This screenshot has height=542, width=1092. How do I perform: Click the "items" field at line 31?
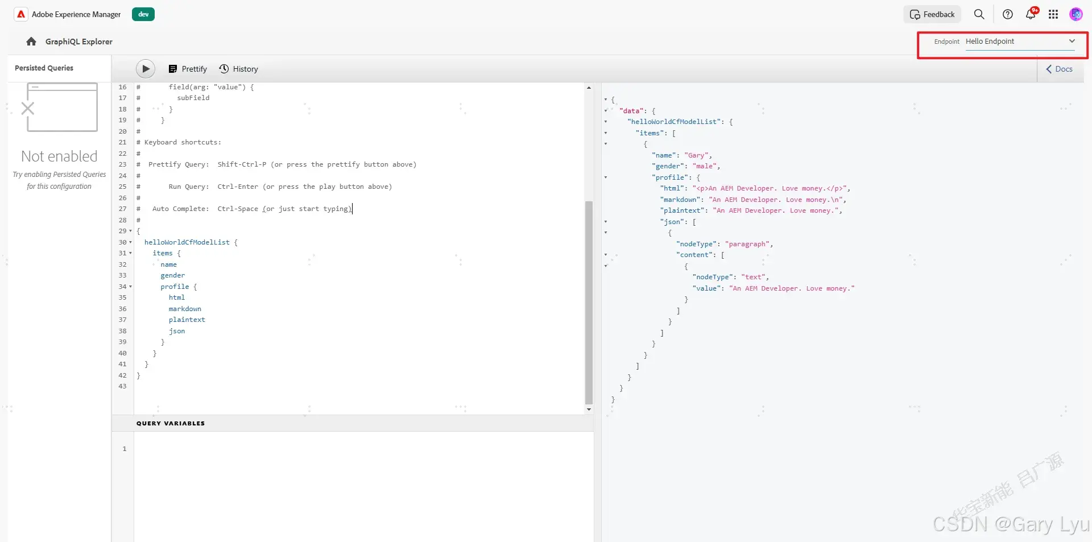coord(163,253)
